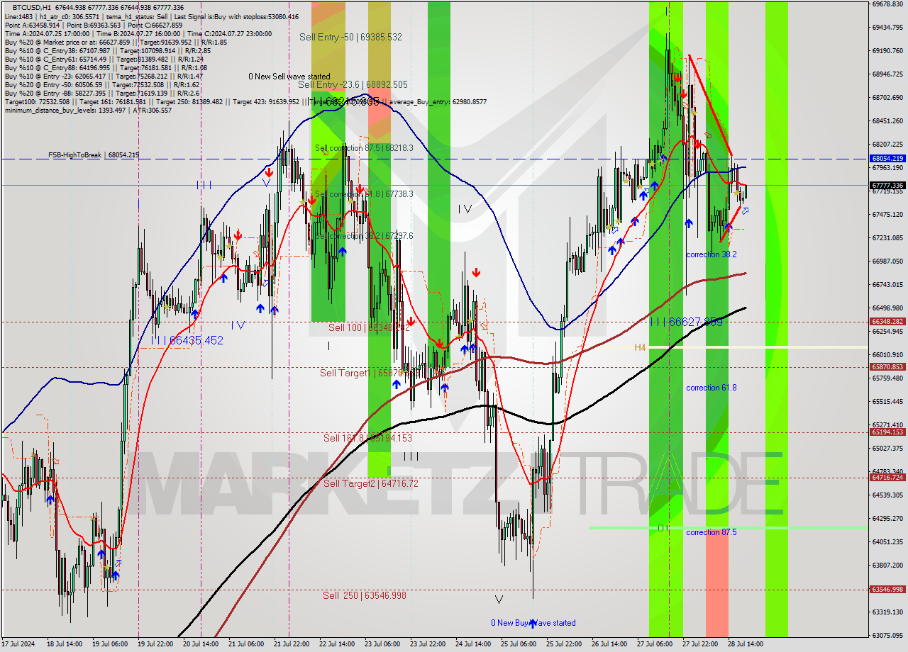Screen dimensions: 908x652
Task: Click the 'correction 38.2' label
Action: [711, 254]
